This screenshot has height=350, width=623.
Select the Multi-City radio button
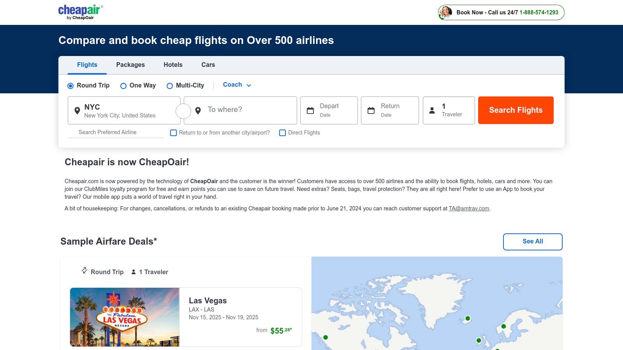click(170, 86)
